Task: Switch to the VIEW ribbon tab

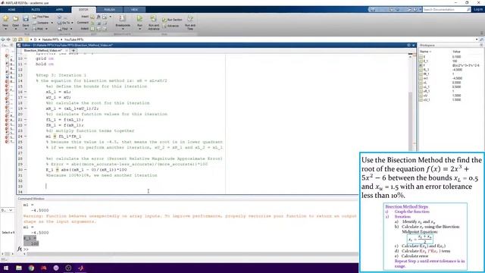Action: pyautogui.click(x=134, y=10)
